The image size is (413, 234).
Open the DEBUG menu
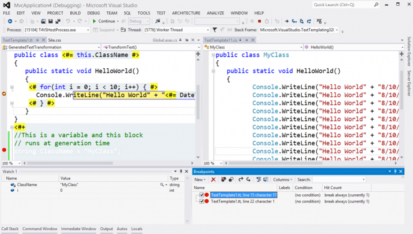click(94, 13)
